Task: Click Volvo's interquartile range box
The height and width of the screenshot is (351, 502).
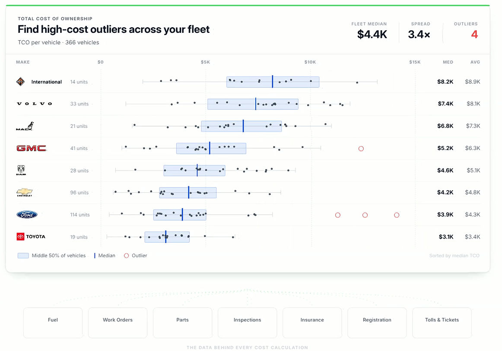Action: [x=253, y=104]
